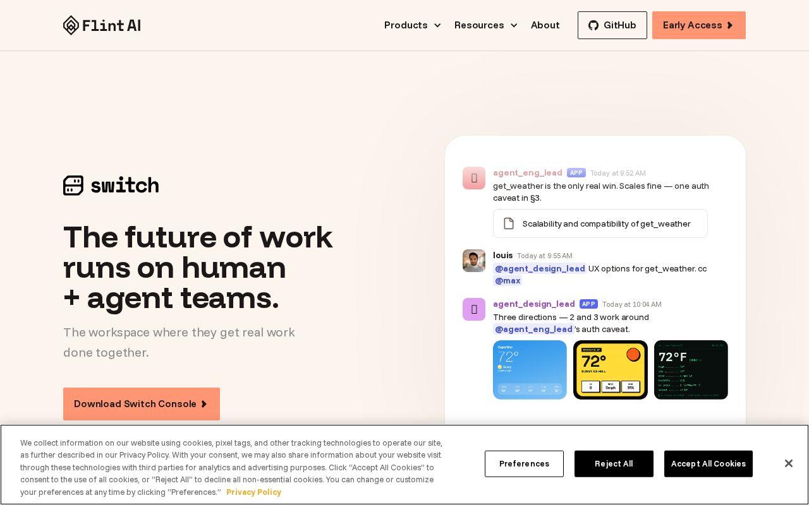809x505 pixels.
Task: Expand the Resources dropdown menu
Action: tap(486, 25)
